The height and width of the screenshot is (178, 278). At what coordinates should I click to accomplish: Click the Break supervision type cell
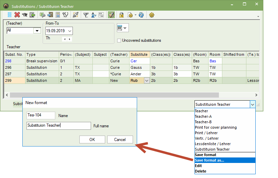(x=42, y=61)
